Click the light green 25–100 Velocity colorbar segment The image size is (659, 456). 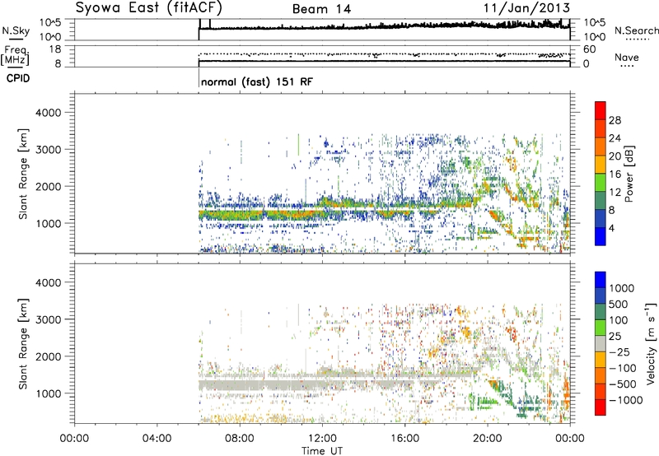[601, 328]
